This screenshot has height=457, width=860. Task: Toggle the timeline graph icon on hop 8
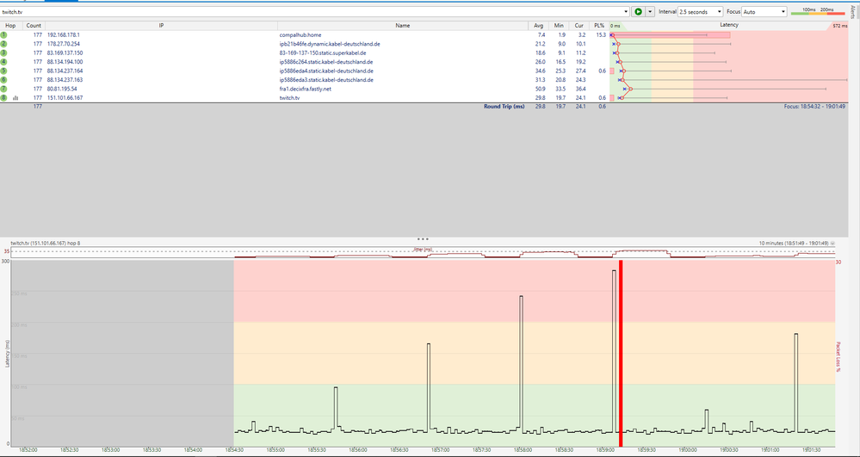click(15, 97)
